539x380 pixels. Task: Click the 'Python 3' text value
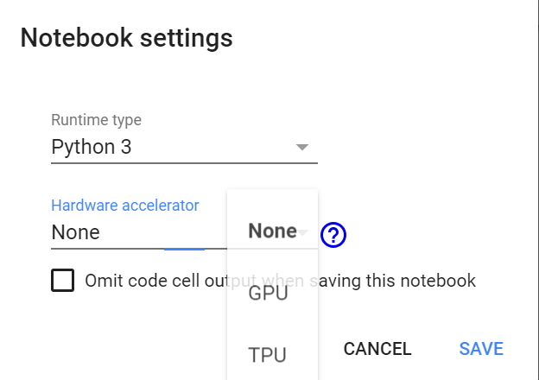(x=92, y=147)
